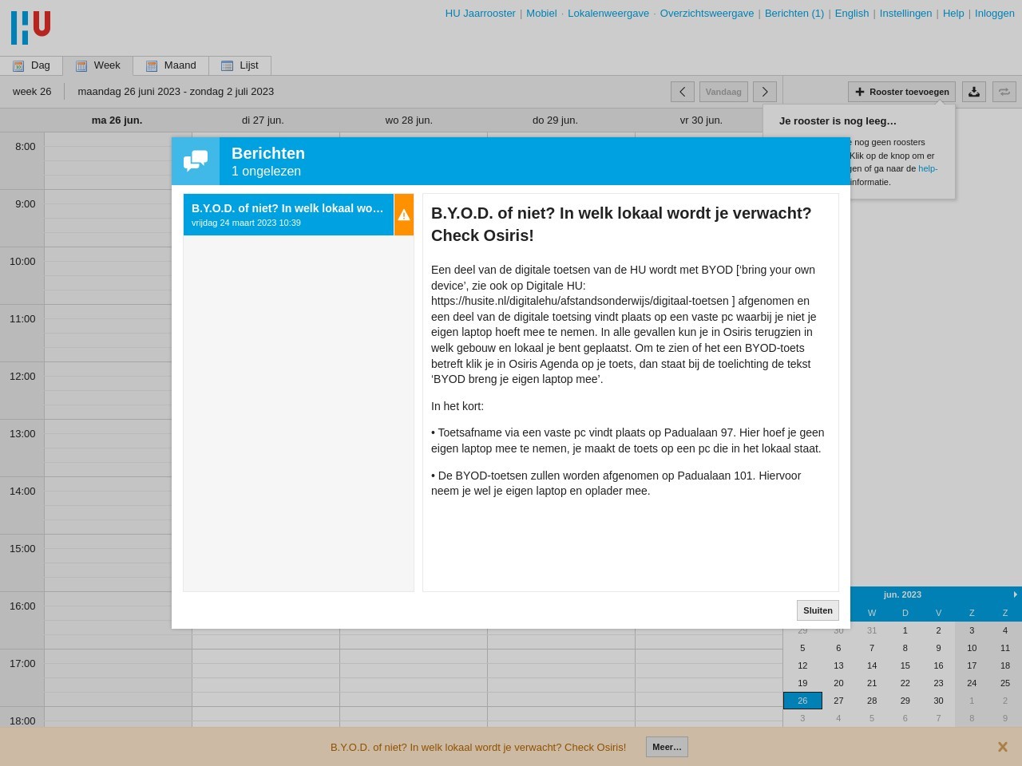This screenshot has width=1022, height=766.
Task: Click jun. 2023 mini calendar header
Action: [902, 594]
